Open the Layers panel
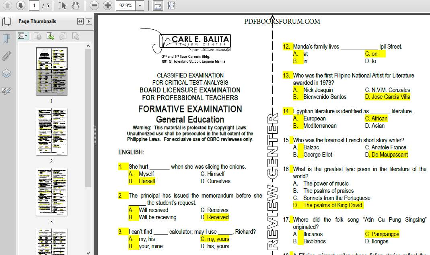The image size is (430, 255). [6, 73]
